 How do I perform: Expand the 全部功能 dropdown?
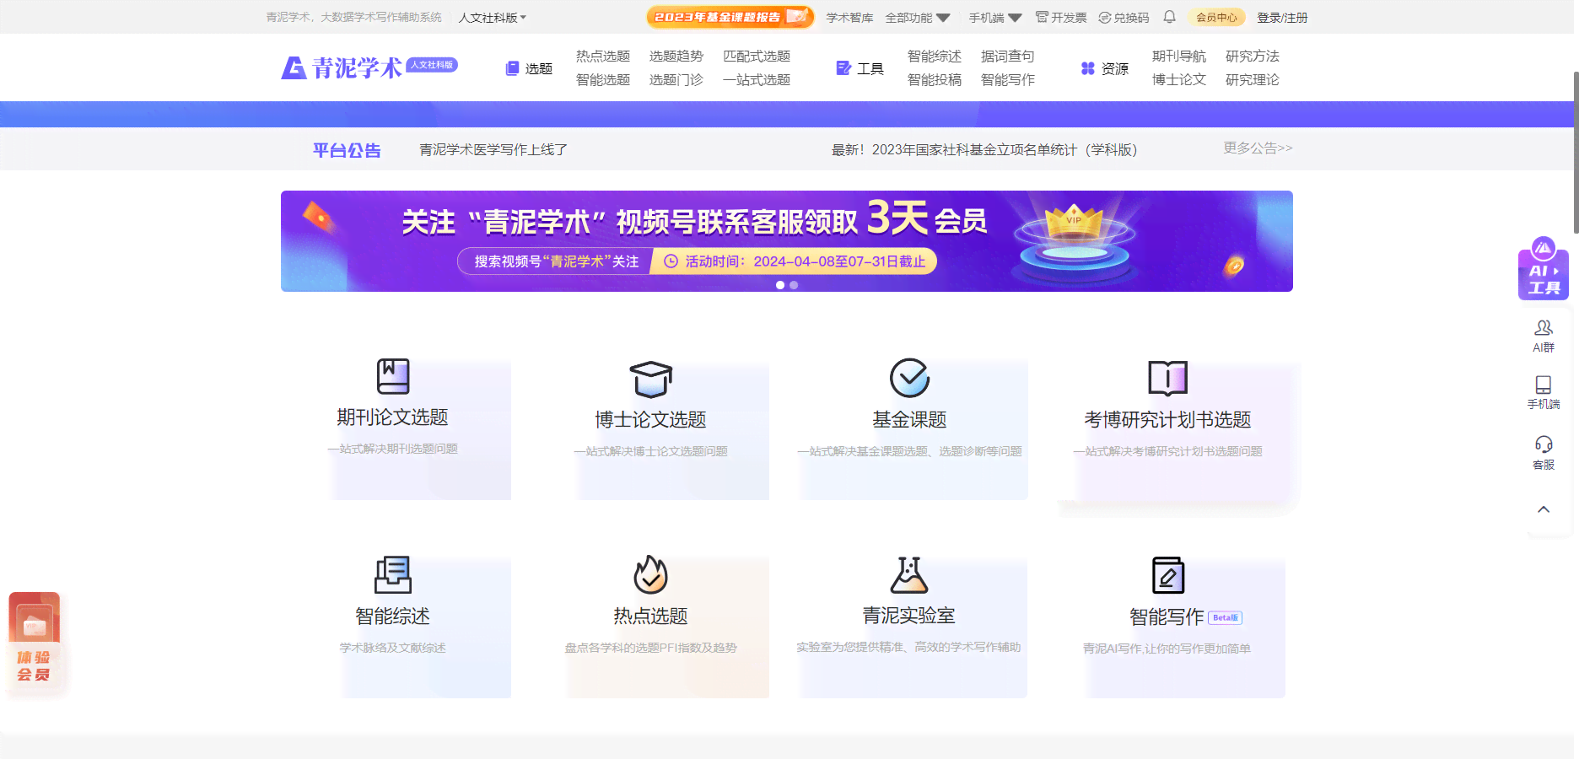coord(918,18)
